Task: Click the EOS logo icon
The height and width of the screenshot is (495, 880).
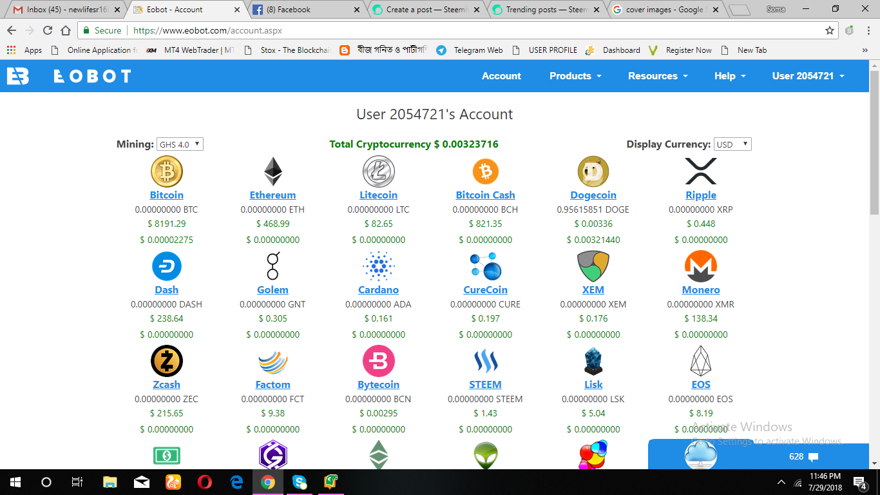Action: 700,360
